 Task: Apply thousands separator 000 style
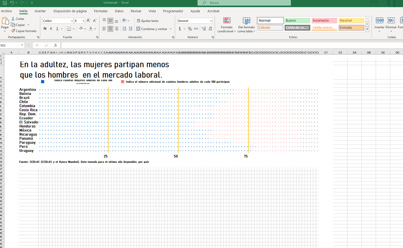pyautogui.click(x=196, y=29)
